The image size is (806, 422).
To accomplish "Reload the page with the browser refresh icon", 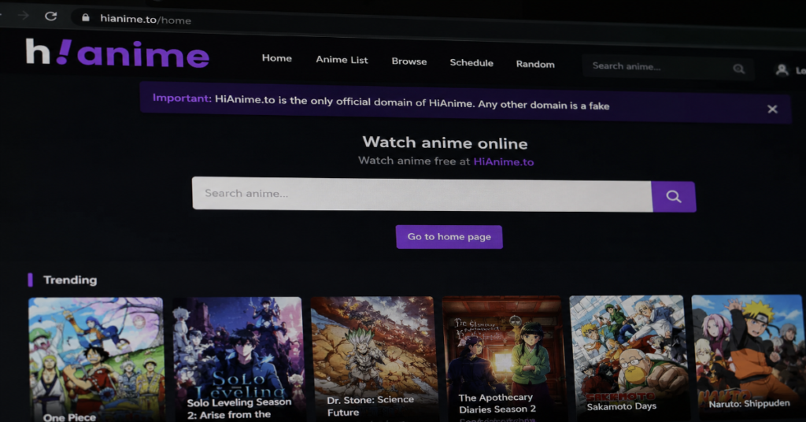I will pos(50,16).
